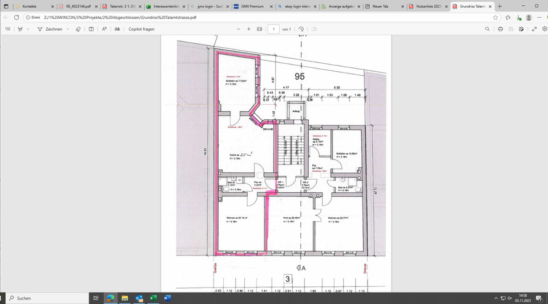Viewport: 548px width, 304px height.
Task: Expand the Highlight tool color dropdown
Action: [x=27, y=29]
